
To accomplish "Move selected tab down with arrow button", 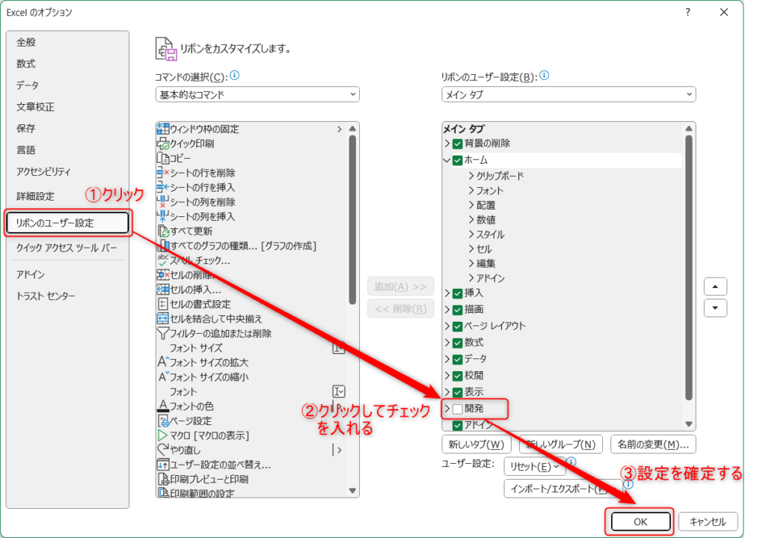I will click(x=715, y=308).
